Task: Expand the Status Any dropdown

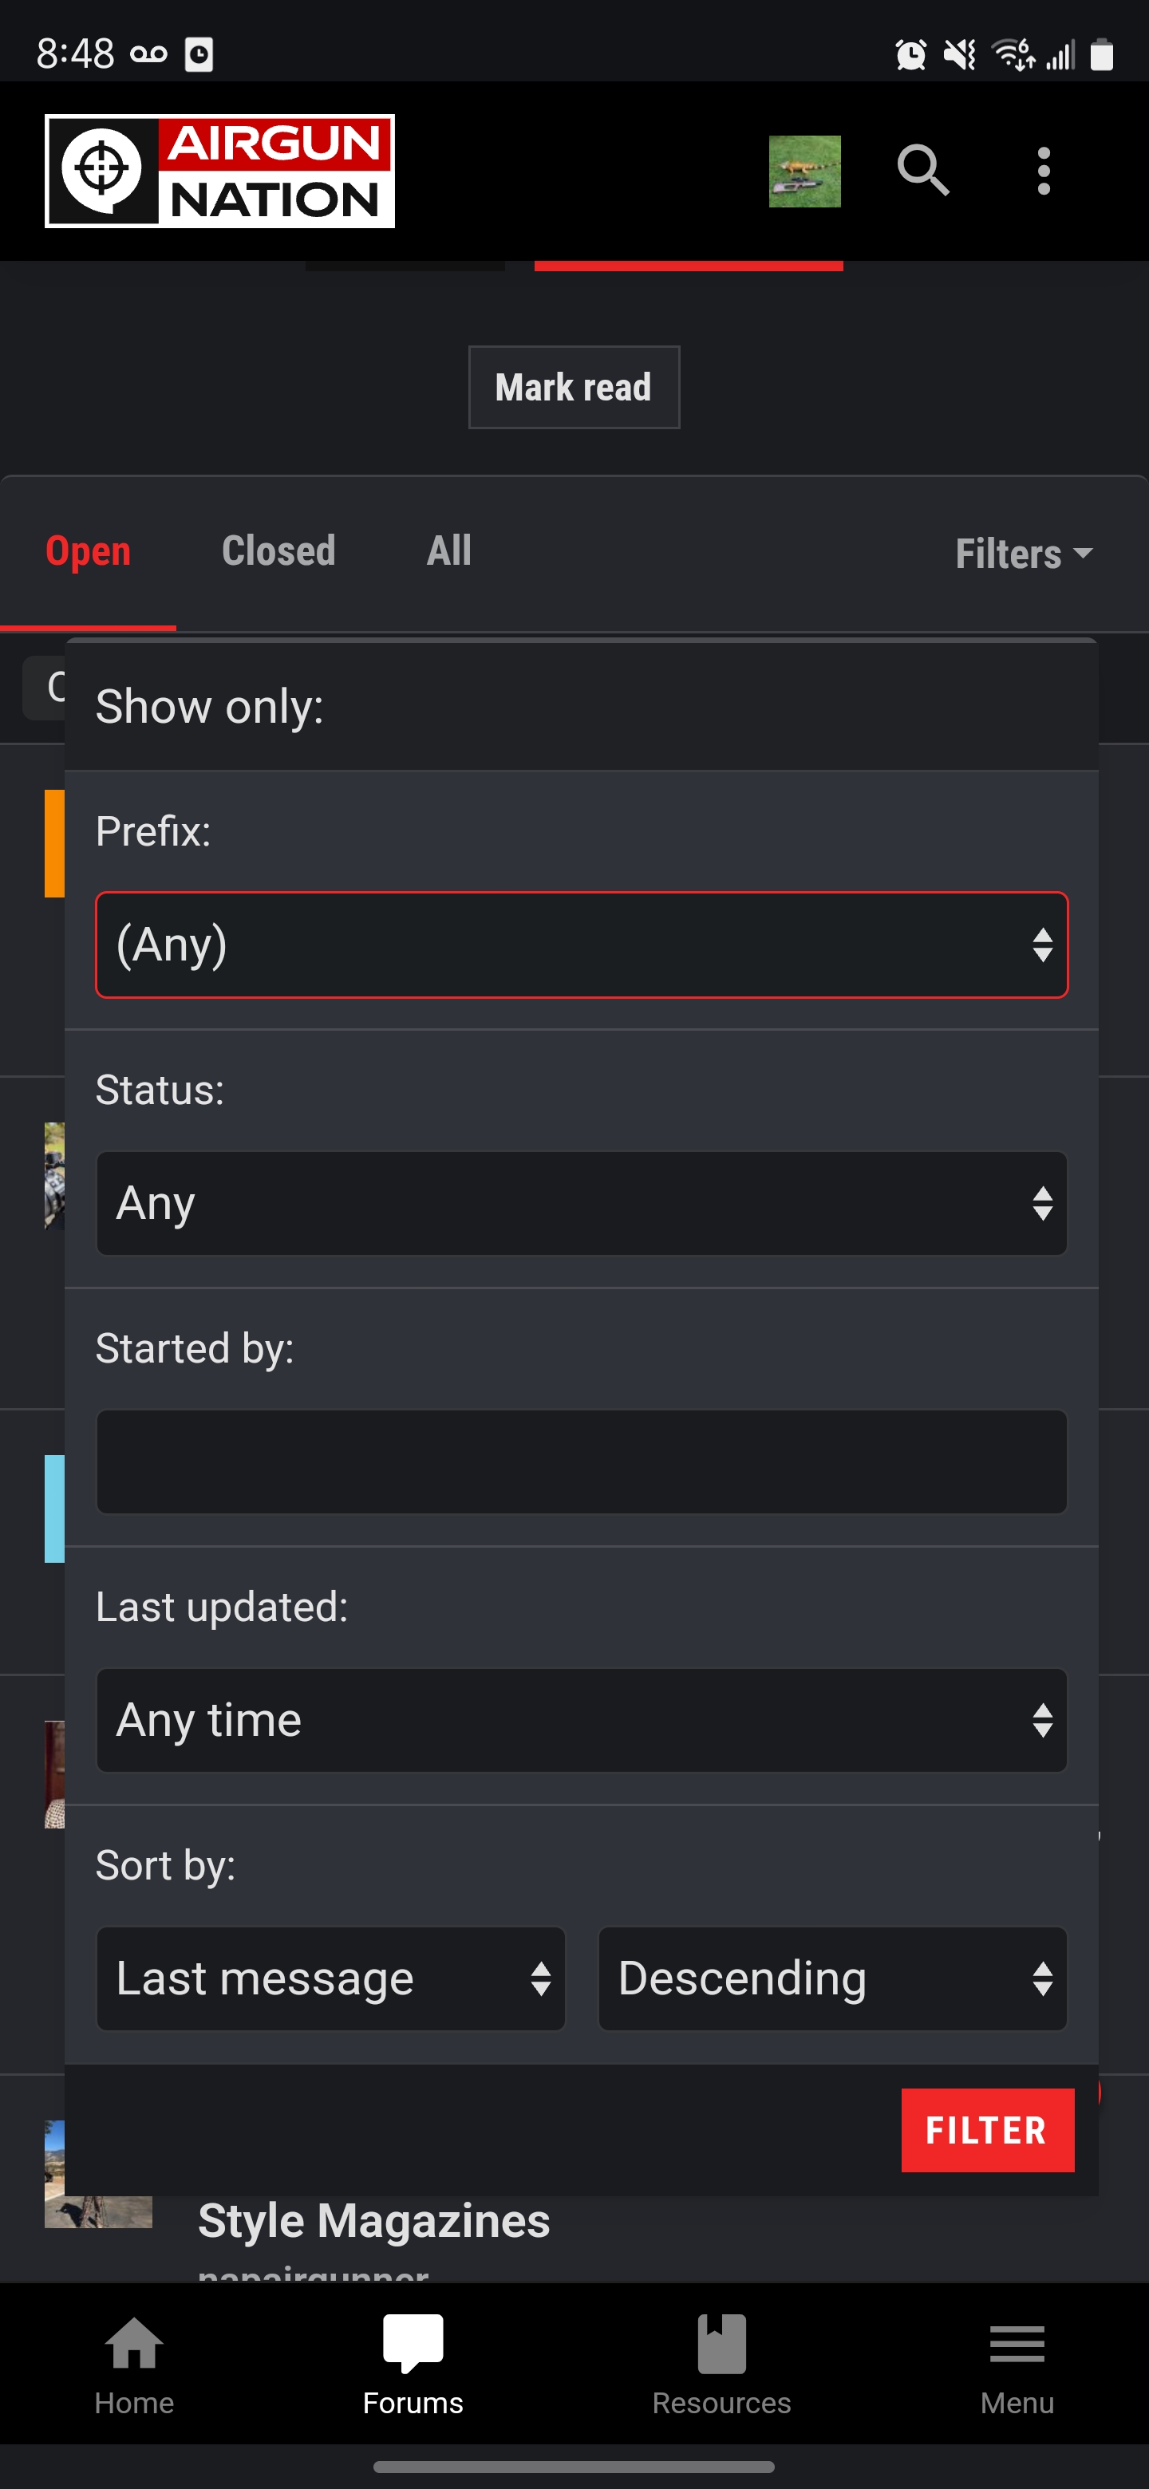Action: point(582,1203)
